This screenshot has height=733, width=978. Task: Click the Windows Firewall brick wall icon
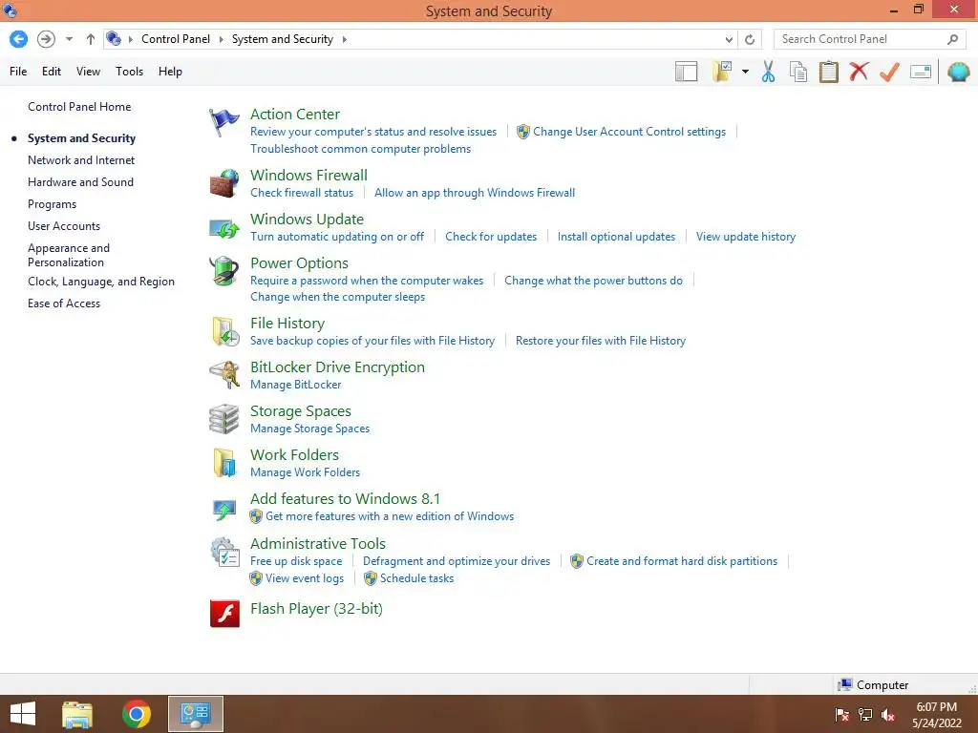click(x=223, y=183)
